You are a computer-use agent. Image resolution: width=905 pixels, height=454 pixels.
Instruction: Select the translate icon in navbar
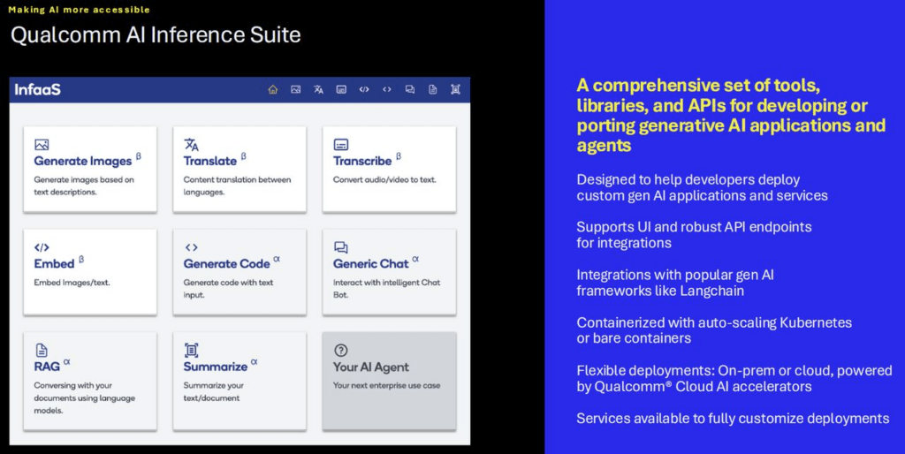[x=318, y=89]
